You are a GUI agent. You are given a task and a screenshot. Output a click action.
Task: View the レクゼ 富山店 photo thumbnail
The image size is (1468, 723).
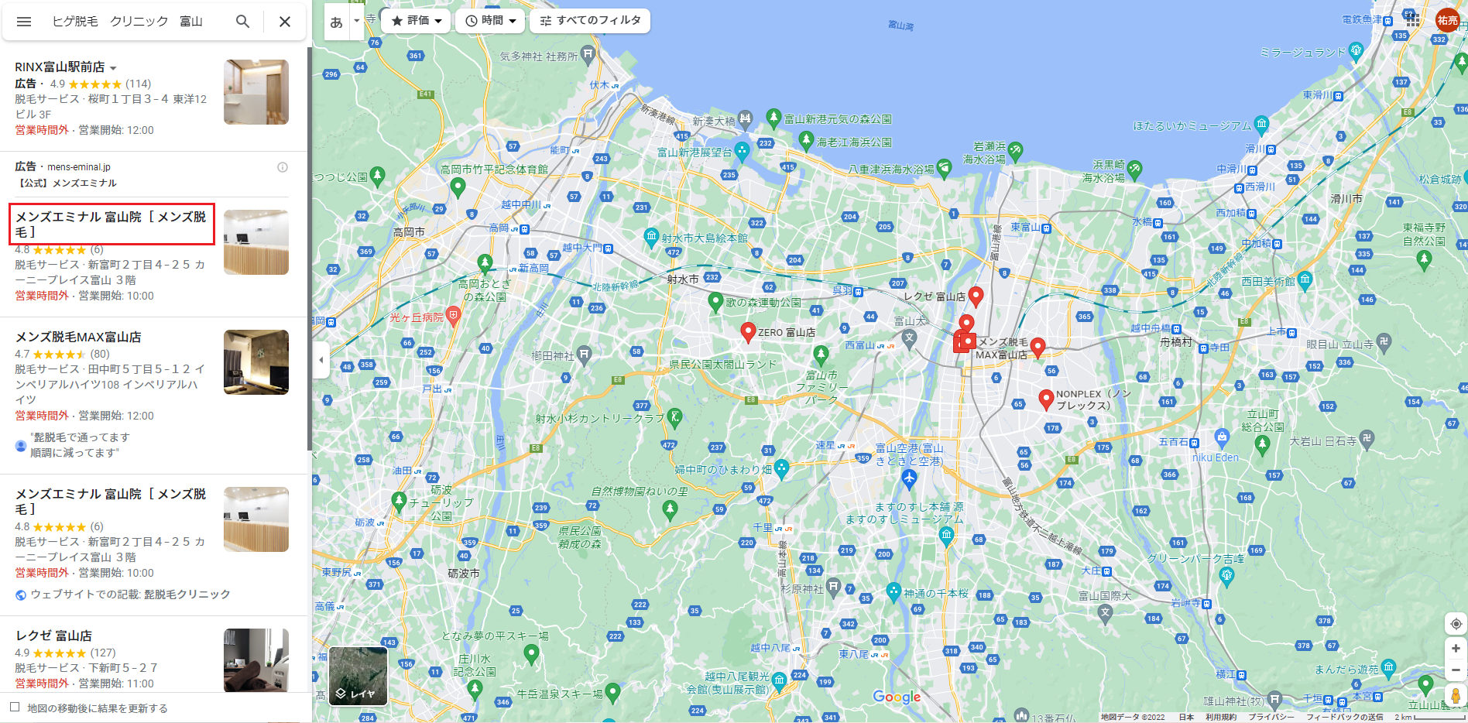256,660
